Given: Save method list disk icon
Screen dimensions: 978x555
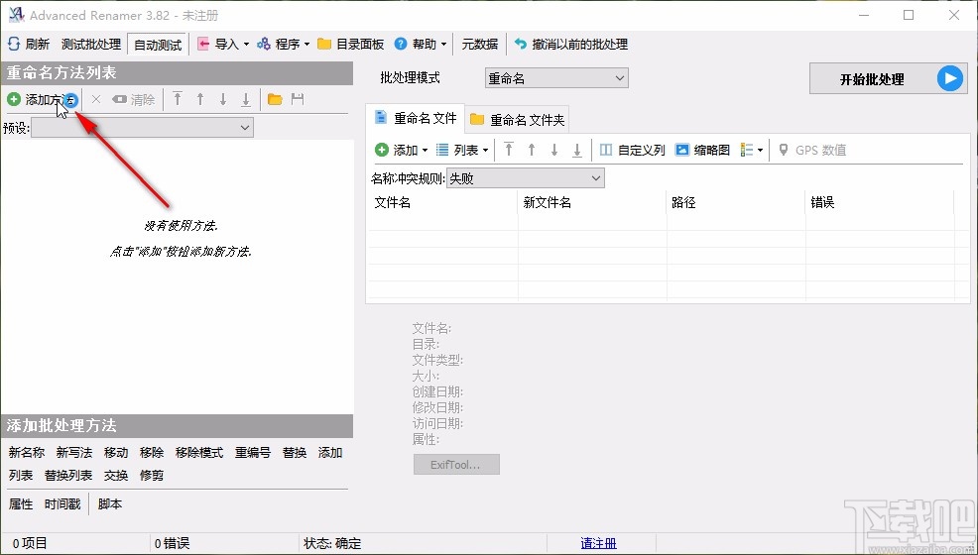Looking at the screenshot, I should click(298, 99).
